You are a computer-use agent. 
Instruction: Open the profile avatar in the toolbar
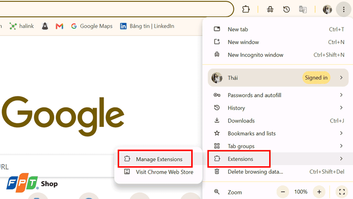pos(327,9)
